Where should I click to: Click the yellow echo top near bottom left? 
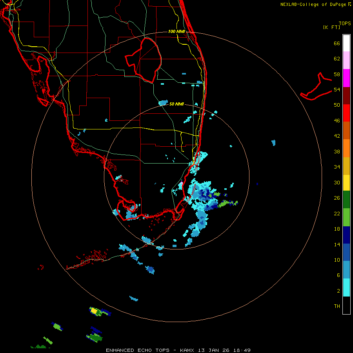[94, 311]
